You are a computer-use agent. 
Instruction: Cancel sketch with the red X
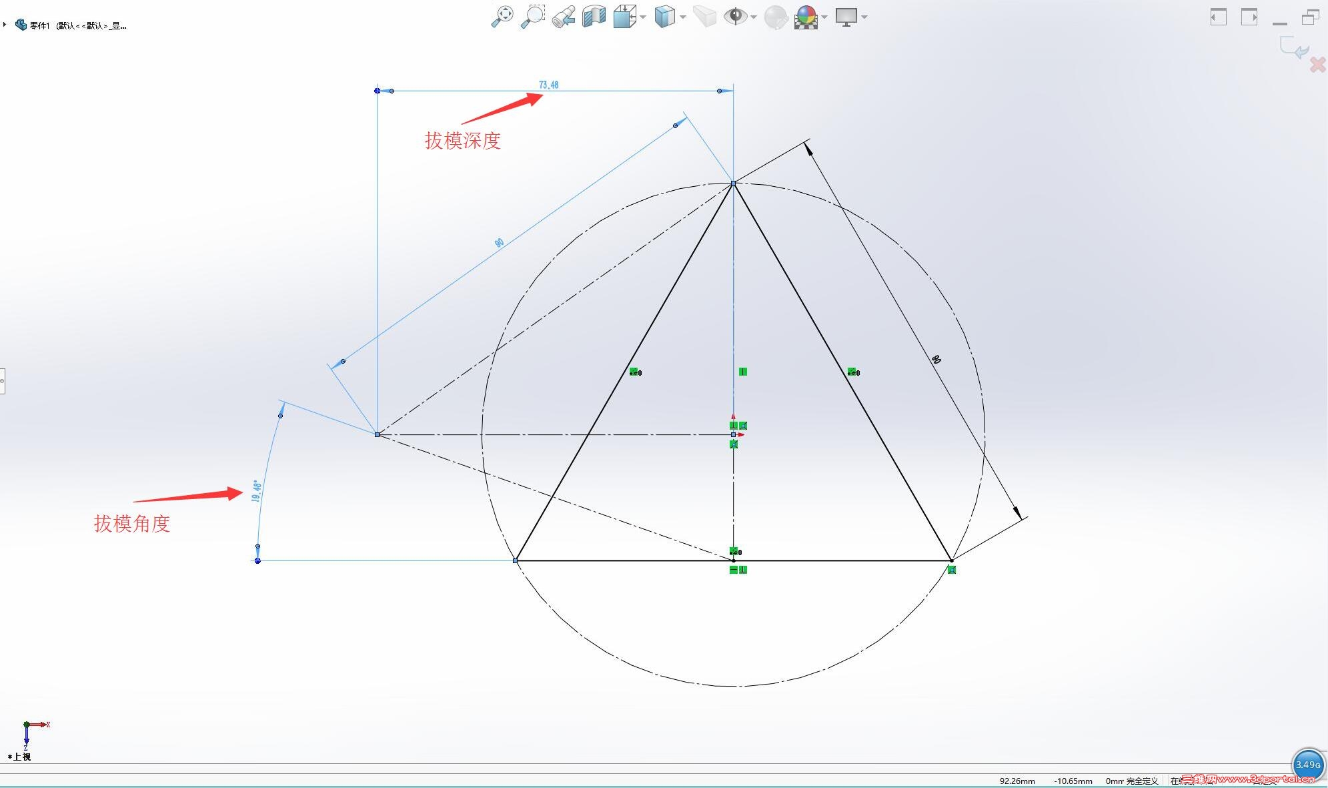coord(1317,65)
